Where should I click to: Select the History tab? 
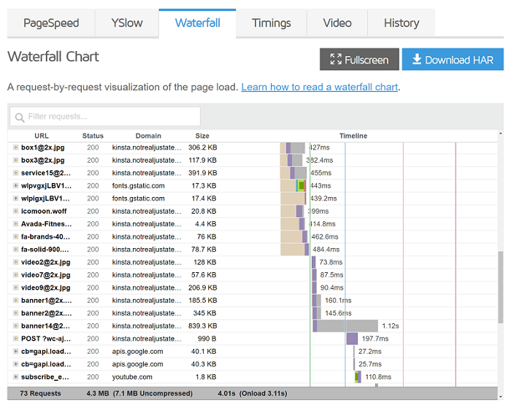401,23
